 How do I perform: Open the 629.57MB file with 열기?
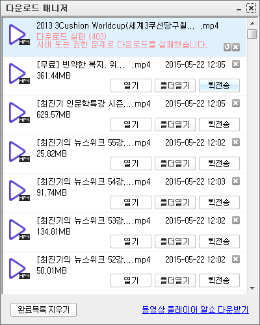coord(131,125)
